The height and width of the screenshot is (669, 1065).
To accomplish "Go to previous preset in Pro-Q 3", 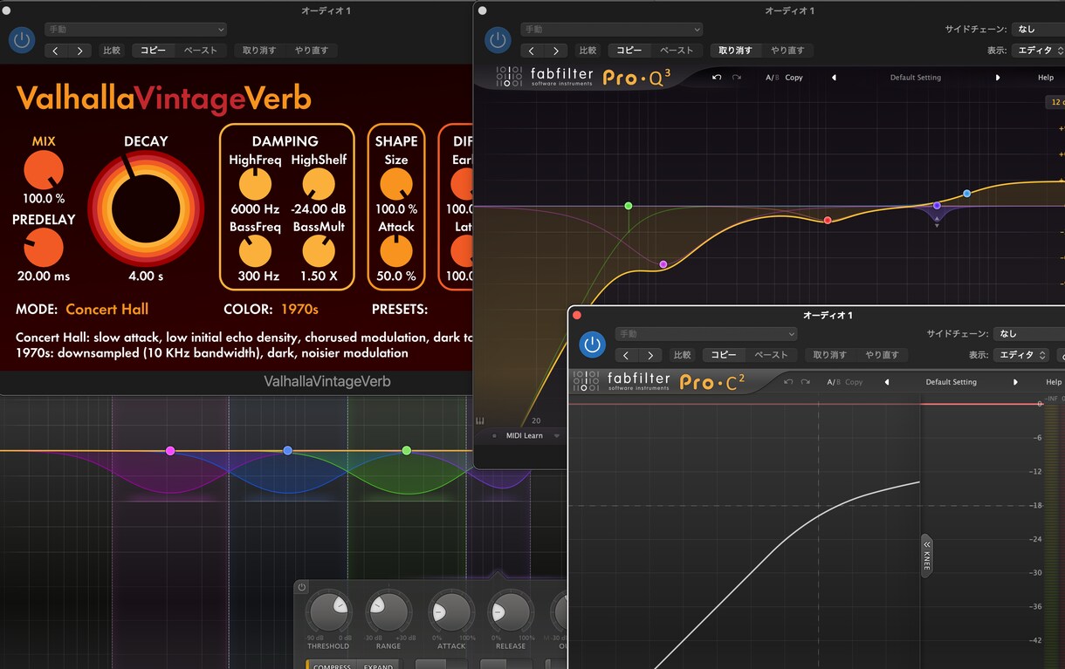I will point(834,78).
